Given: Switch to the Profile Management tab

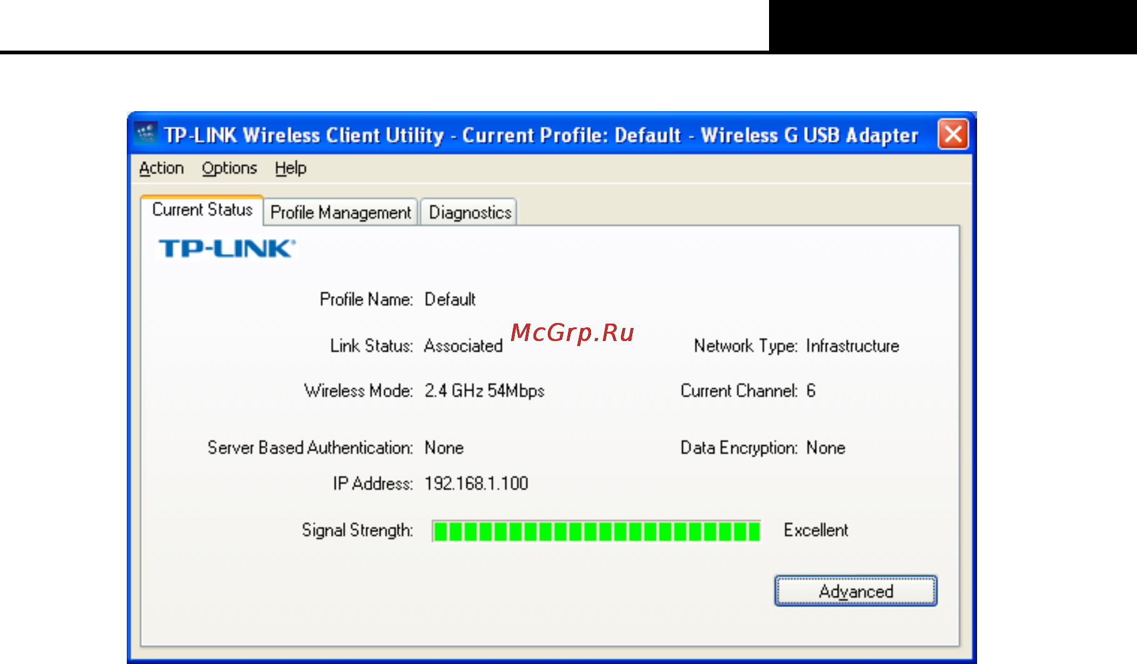Looking at the screenshot, I should click(x=340, y=212).
